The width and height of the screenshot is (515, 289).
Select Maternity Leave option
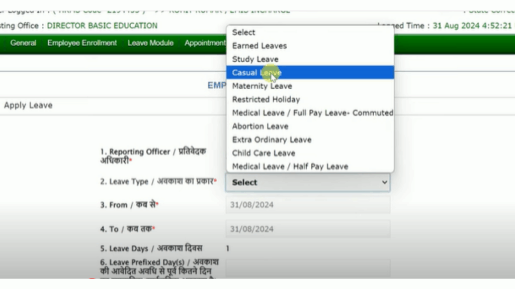click(310, 86)
